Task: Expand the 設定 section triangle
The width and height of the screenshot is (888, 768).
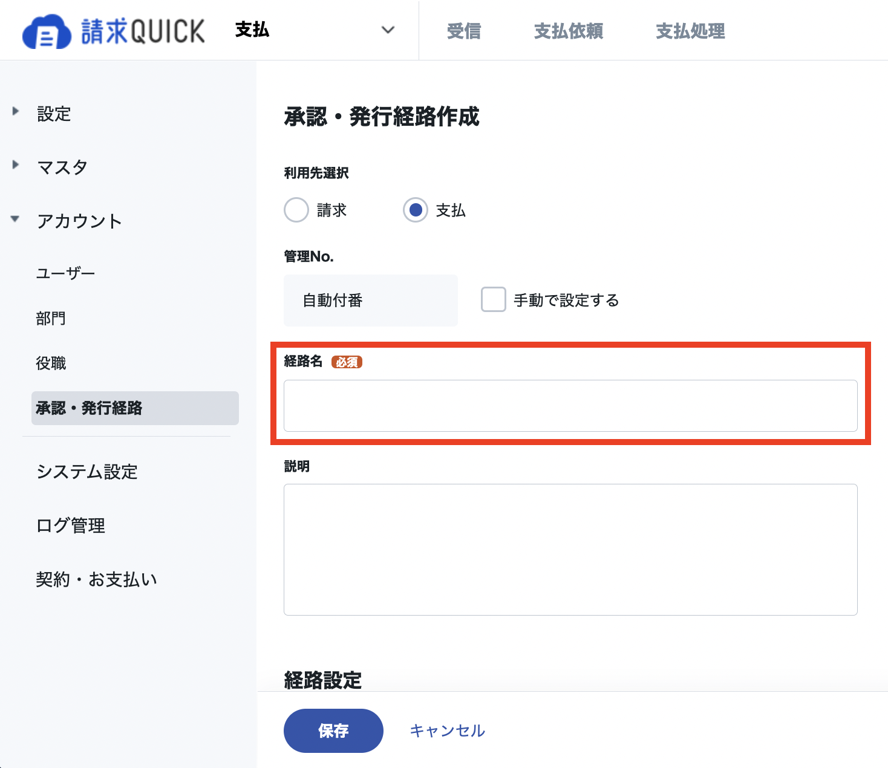Action: (16, 111)
